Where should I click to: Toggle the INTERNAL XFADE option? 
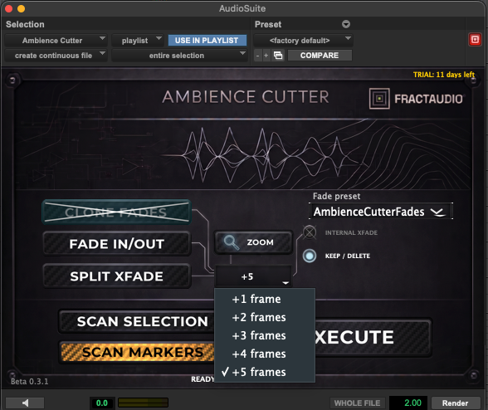310,232
